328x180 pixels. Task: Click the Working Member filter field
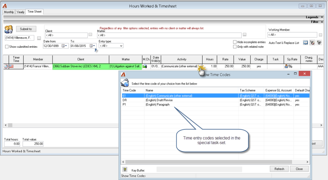[292, 35]
